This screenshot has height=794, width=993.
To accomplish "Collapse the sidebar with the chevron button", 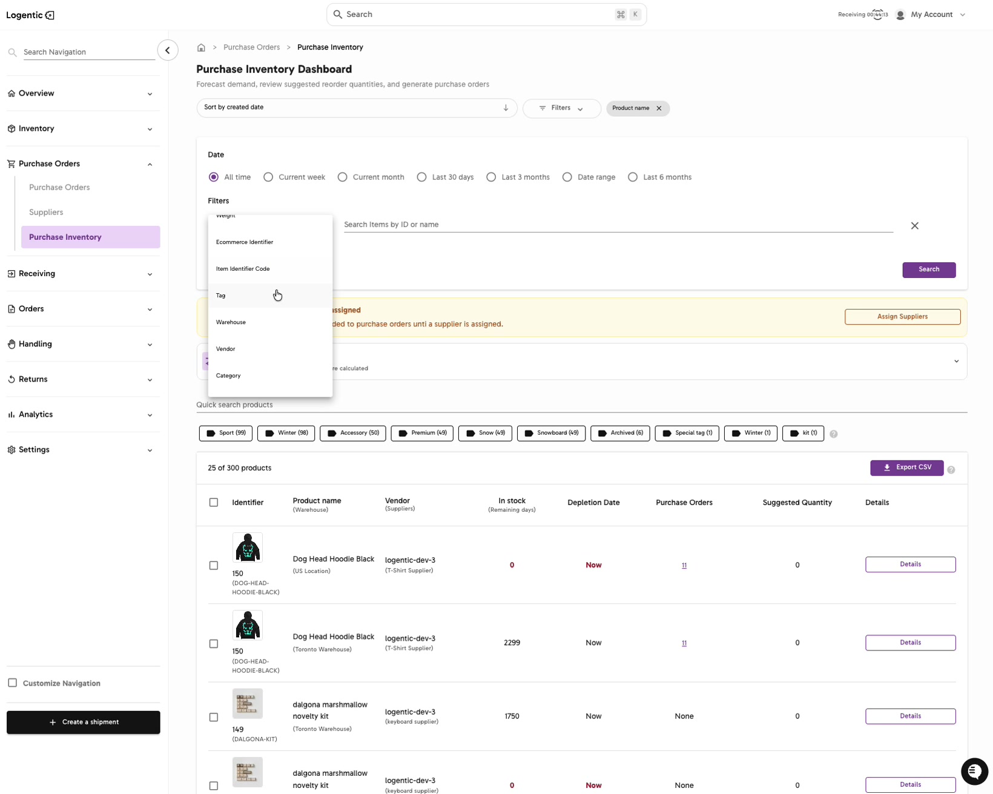I will pos(168,50).
